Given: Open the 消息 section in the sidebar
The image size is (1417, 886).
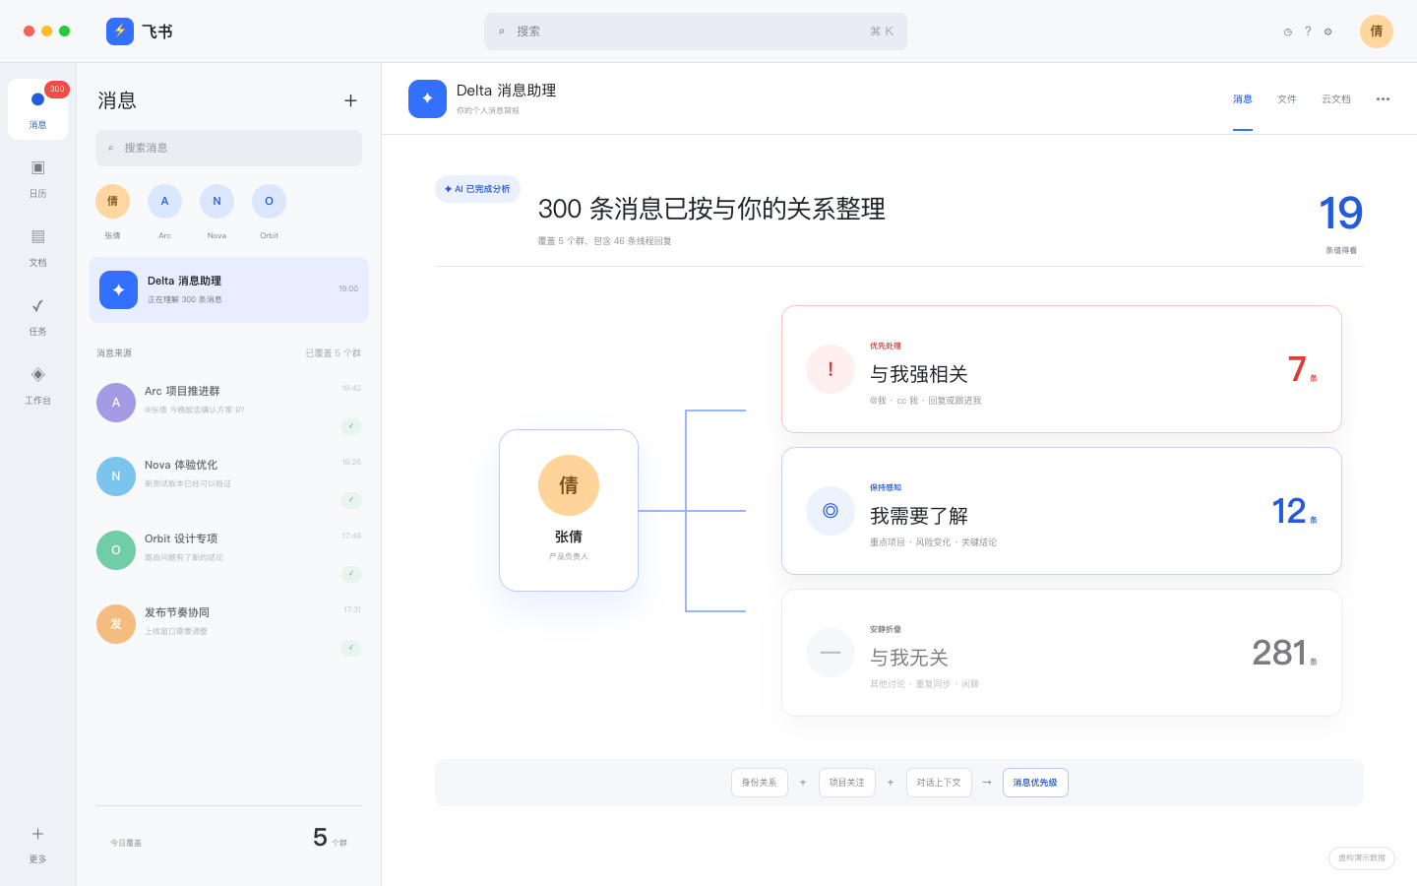Looking at the screenshot, I should (37, 109).
